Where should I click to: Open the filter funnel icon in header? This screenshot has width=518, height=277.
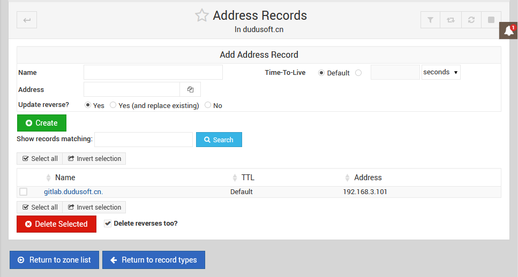430,20
